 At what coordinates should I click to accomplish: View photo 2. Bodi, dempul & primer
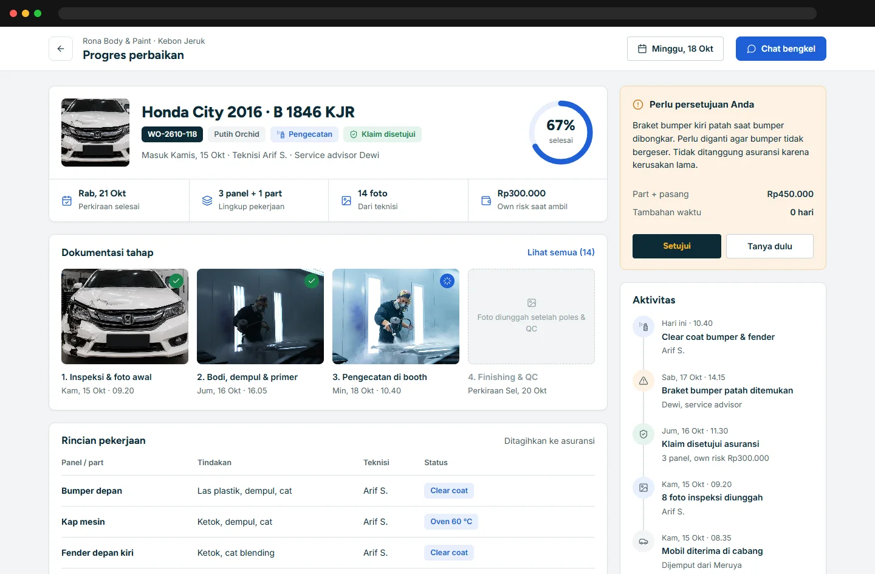point(260,316)
